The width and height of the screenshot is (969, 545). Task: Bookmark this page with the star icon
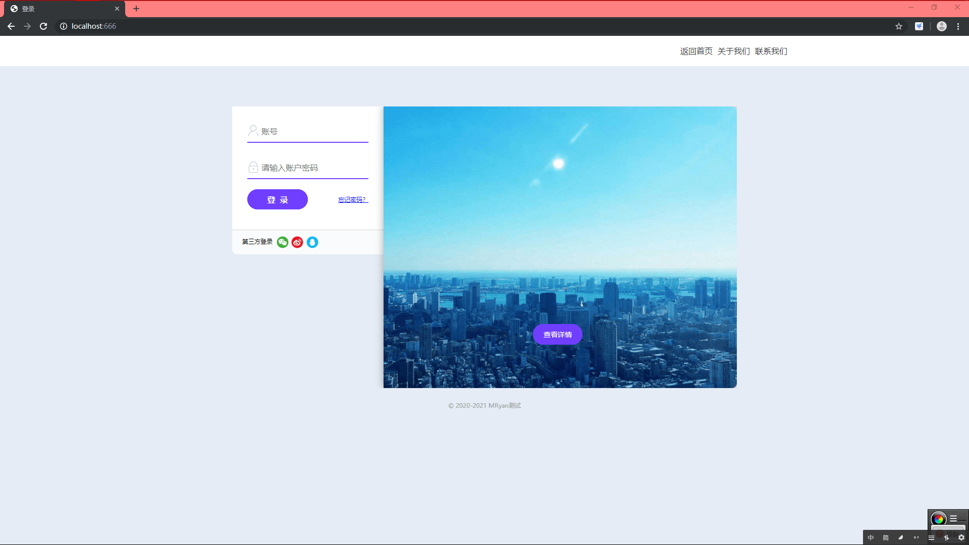[899, 26]
